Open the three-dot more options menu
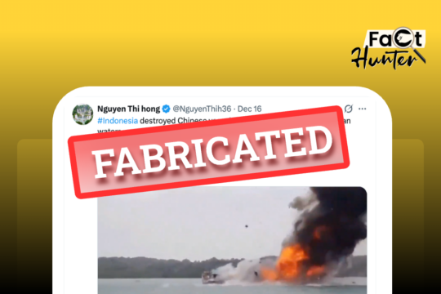 coord(363,109)
